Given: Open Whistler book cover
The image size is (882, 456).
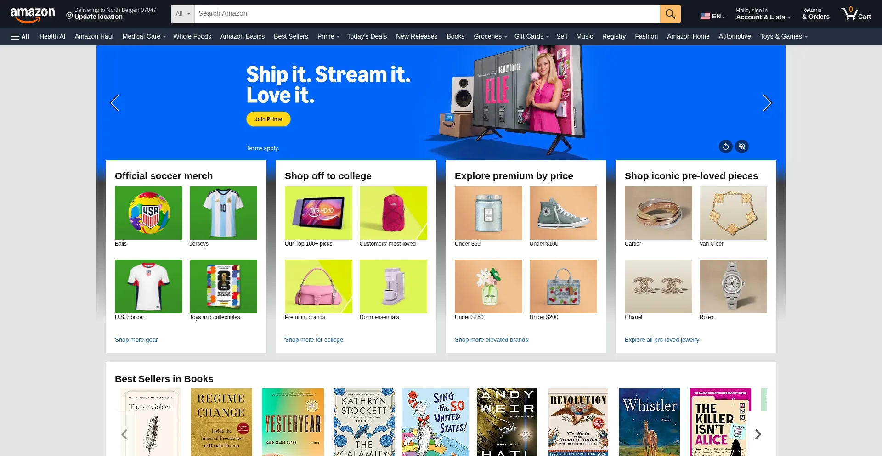Looking at the screenshot, I should pyautogui.click(x=650, y=422).
